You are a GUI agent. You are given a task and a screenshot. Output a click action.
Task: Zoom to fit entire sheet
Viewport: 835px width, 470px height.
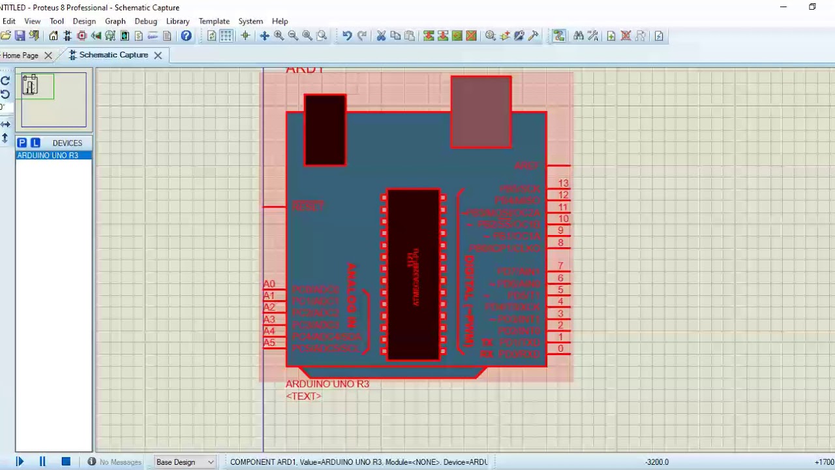click(307, 36)
